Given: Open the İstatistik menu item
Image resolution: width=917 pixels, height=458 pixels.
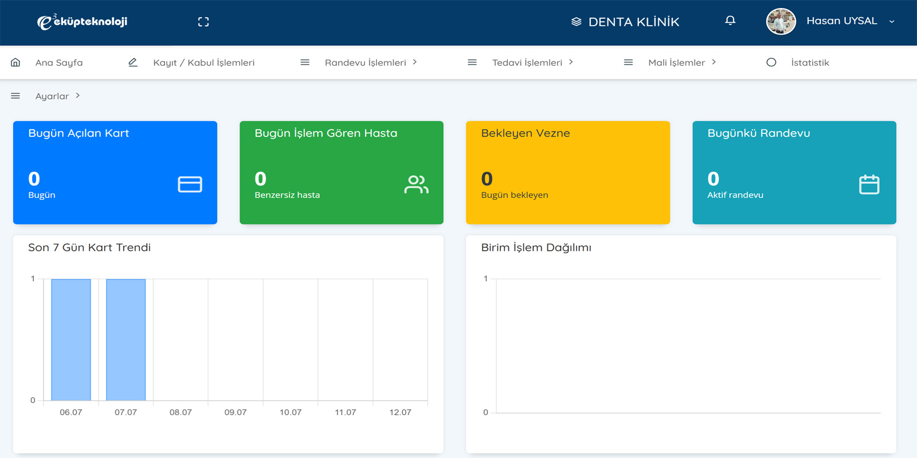Looking at the screenshot, I should [x=810, y=62].
